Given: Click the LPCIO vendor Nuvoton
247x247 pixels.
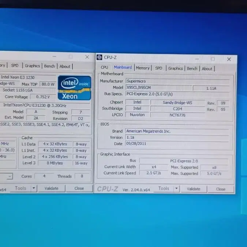Looking at the screenshot, I should pyautogui.click(x=137, y=115).
